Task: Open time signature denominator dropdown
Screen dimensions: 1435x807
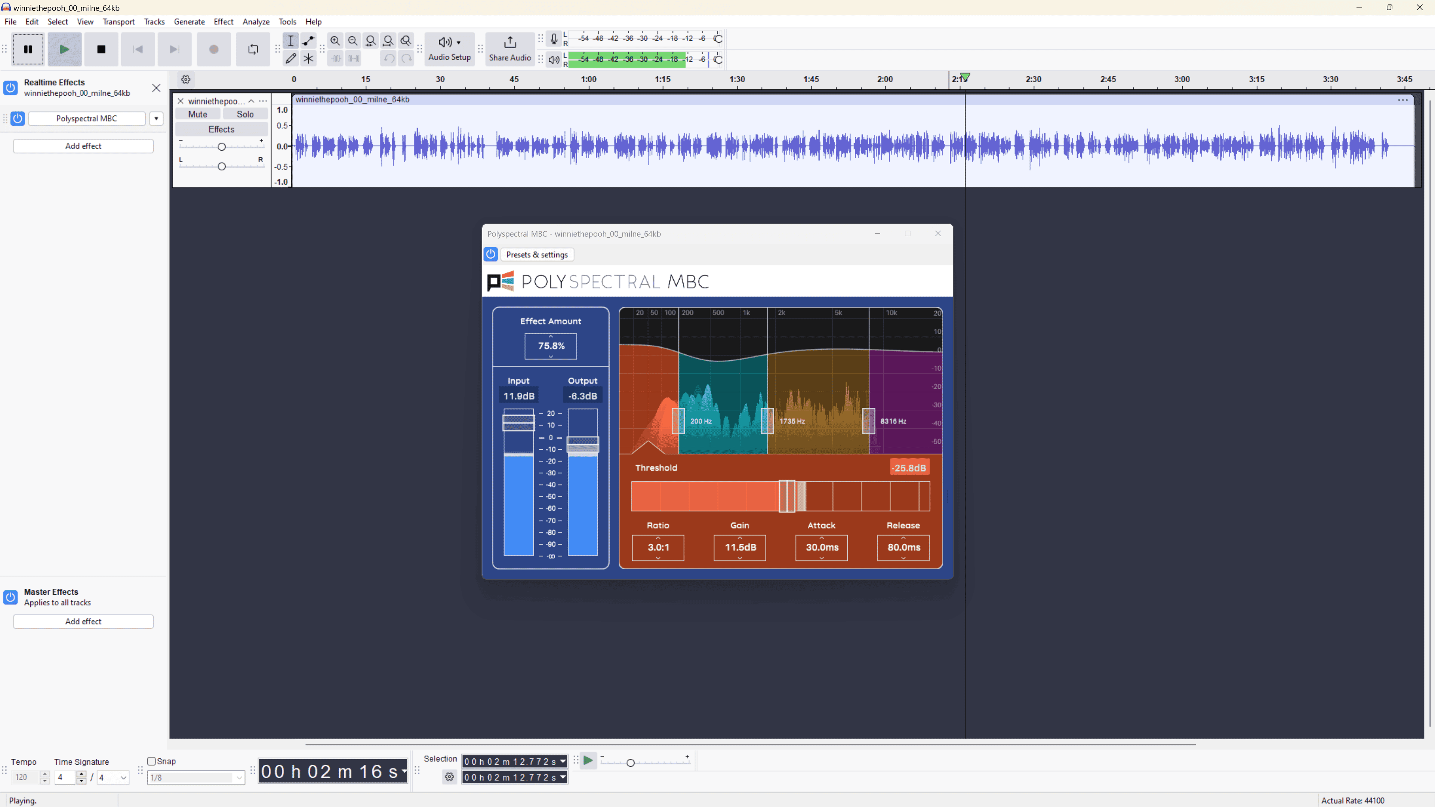Action: (x=123, y=777)
